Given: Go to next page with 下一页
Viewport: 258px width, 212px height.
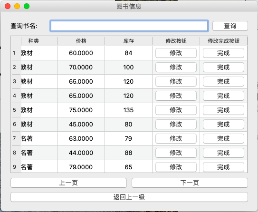Looking at the screenshot, I should click(x=190, y=183).
